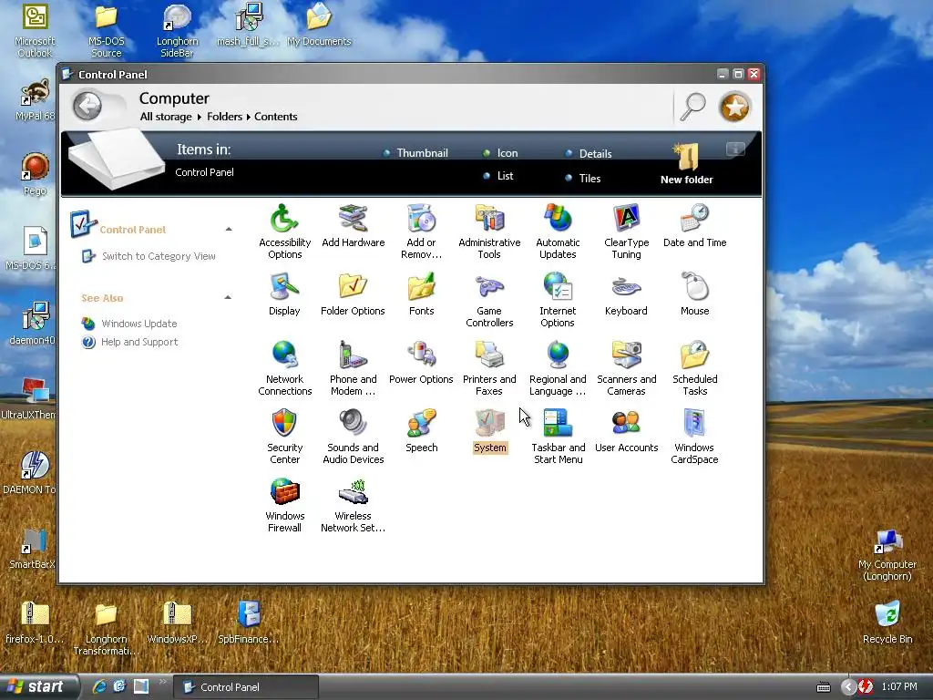Click Folders breadcrumb
Image resolution: width=933 pixels, height=700 pixels.
[224, 117]
